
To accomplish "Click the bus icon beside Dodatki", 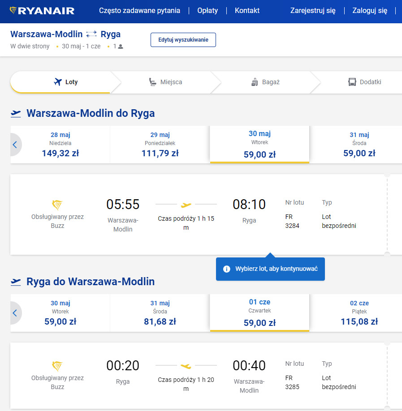I will tap(352, 82).
